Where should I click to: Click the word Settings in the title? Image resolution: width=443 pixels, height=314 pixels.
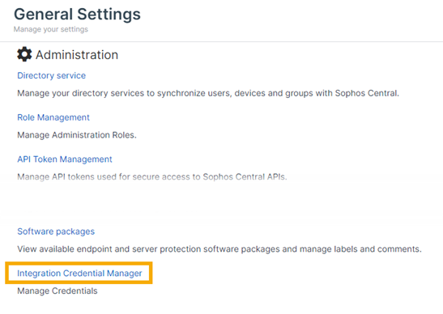109,15
